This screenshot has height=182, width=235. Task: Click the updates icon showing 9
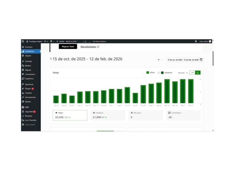click(46, 41)
